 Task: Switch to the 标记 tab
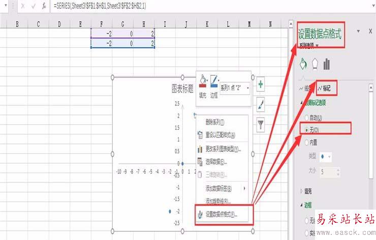tap(324, 89)
